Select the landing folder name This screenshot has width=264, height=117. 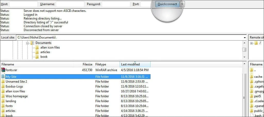11,101
